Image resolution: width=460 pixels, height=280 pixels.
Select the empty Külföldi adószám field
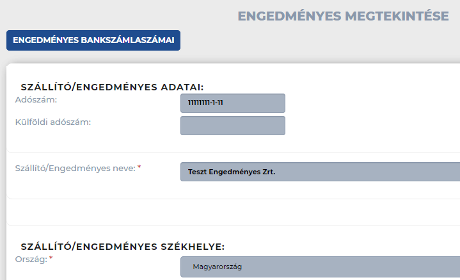[233, 126]
